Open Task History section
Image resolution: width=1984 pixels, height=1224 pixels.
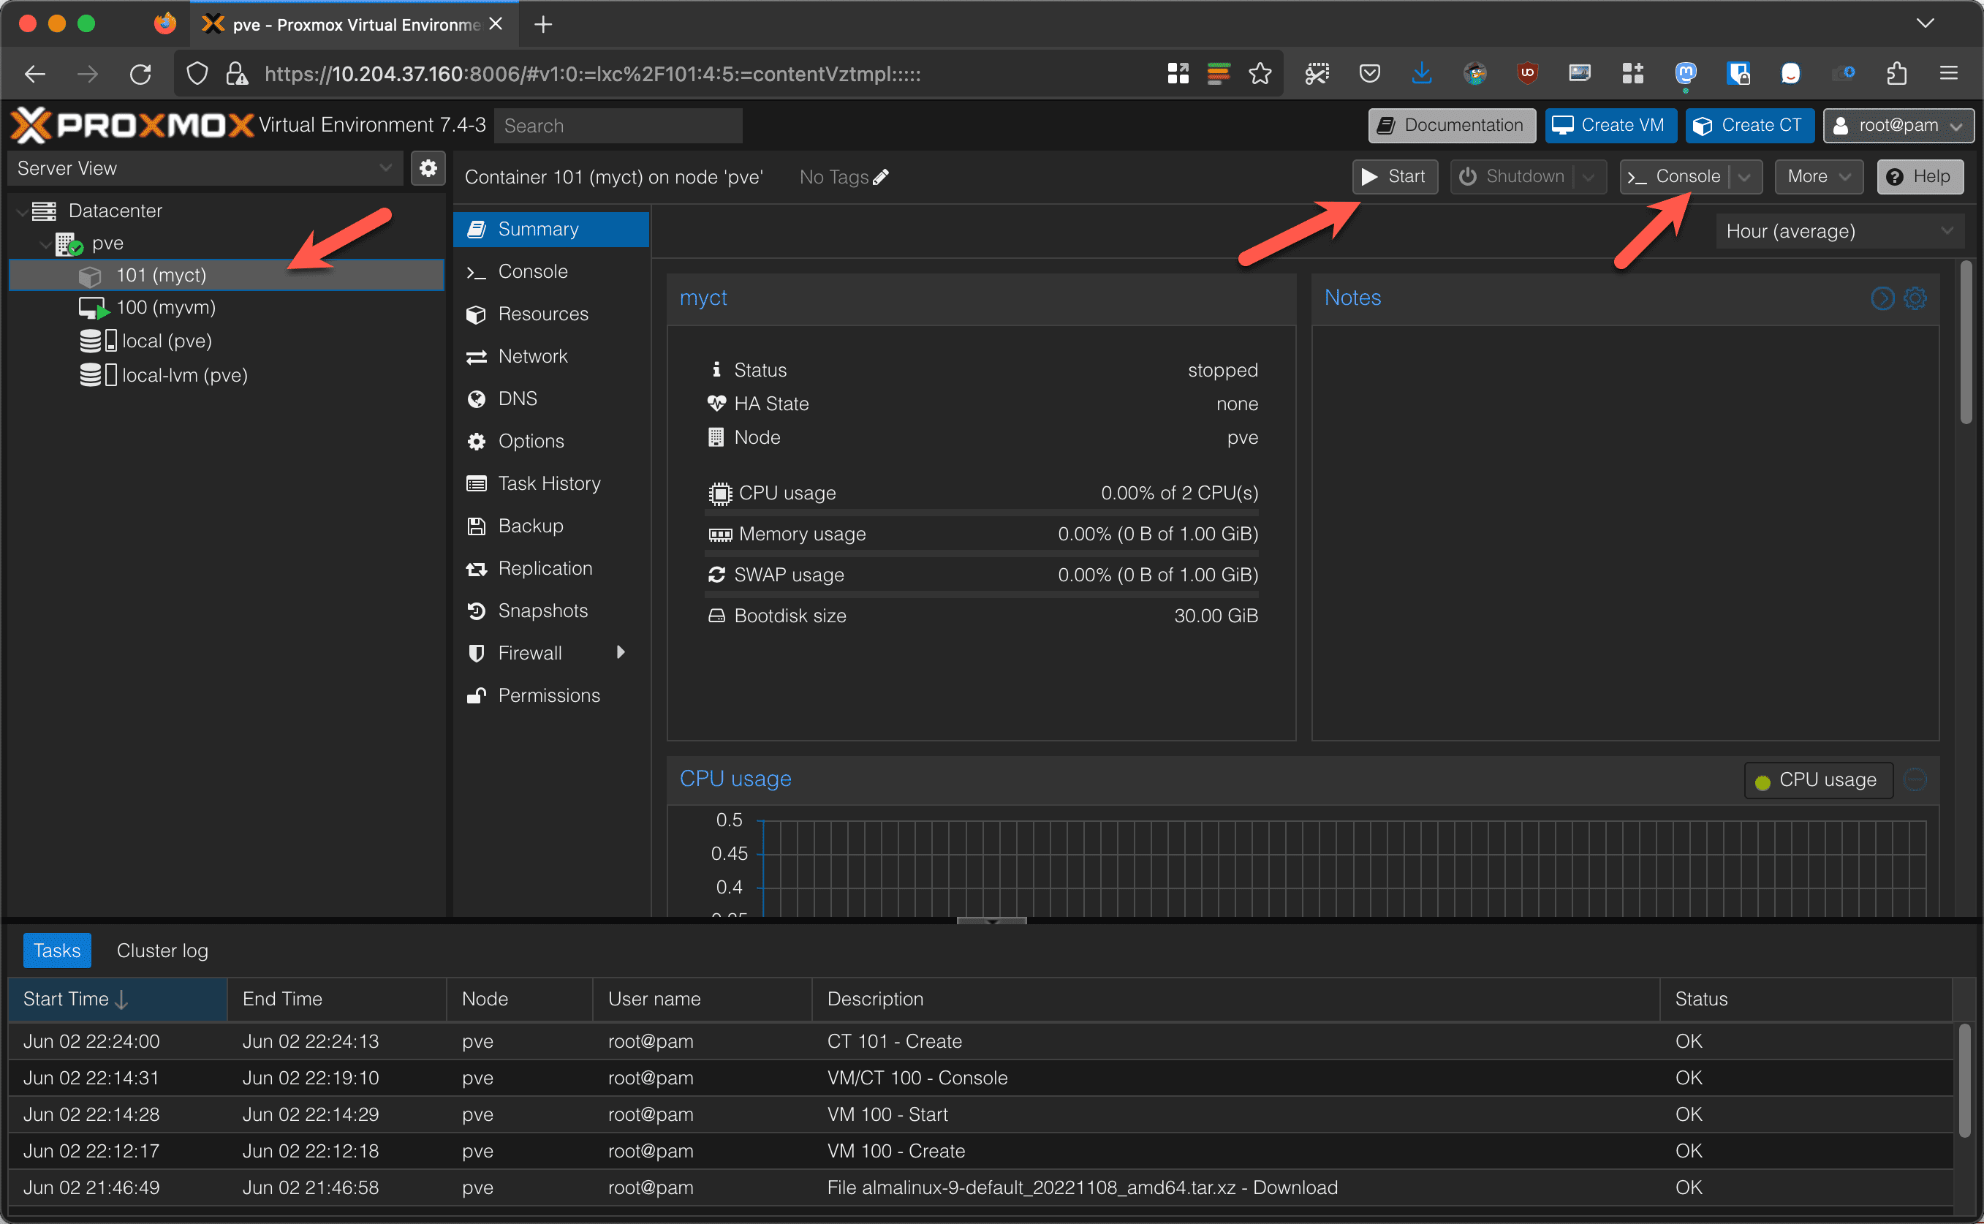tap(550, 483)
